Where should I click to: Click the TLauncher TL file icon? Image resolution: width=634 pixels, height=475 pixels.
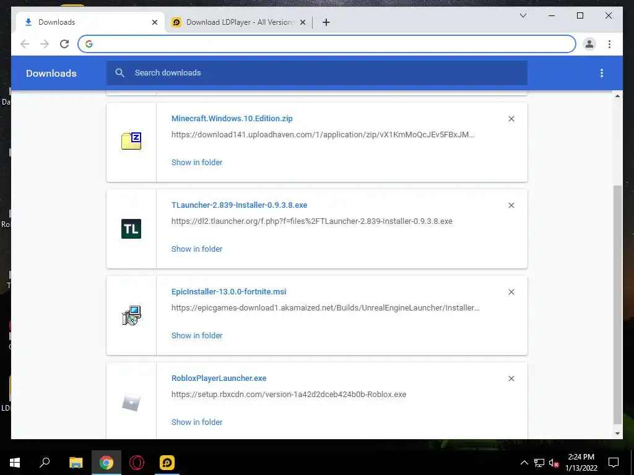pos(131,229)
